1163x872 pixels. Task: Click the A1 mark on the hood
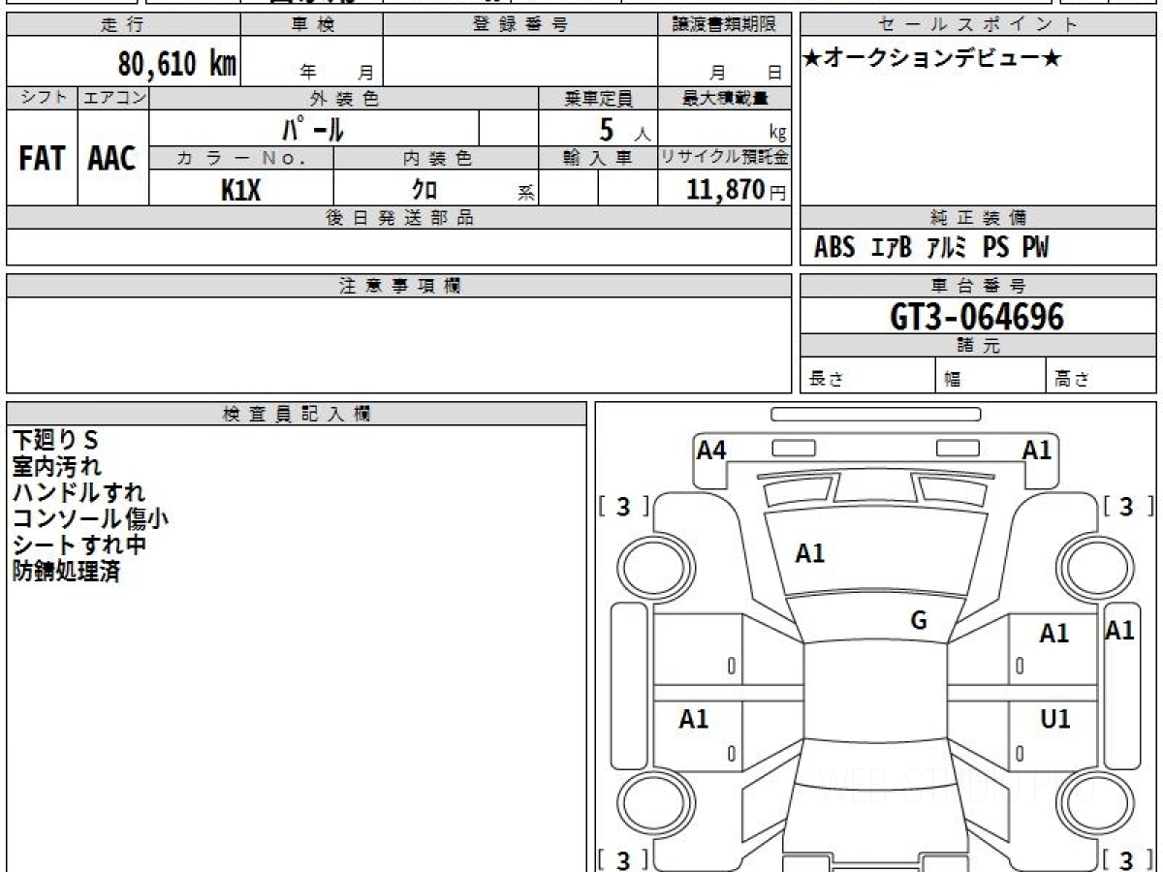coord(810,553)
